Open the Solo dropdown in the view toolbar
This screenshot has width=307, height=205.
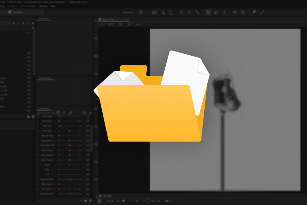coord(140,24)
